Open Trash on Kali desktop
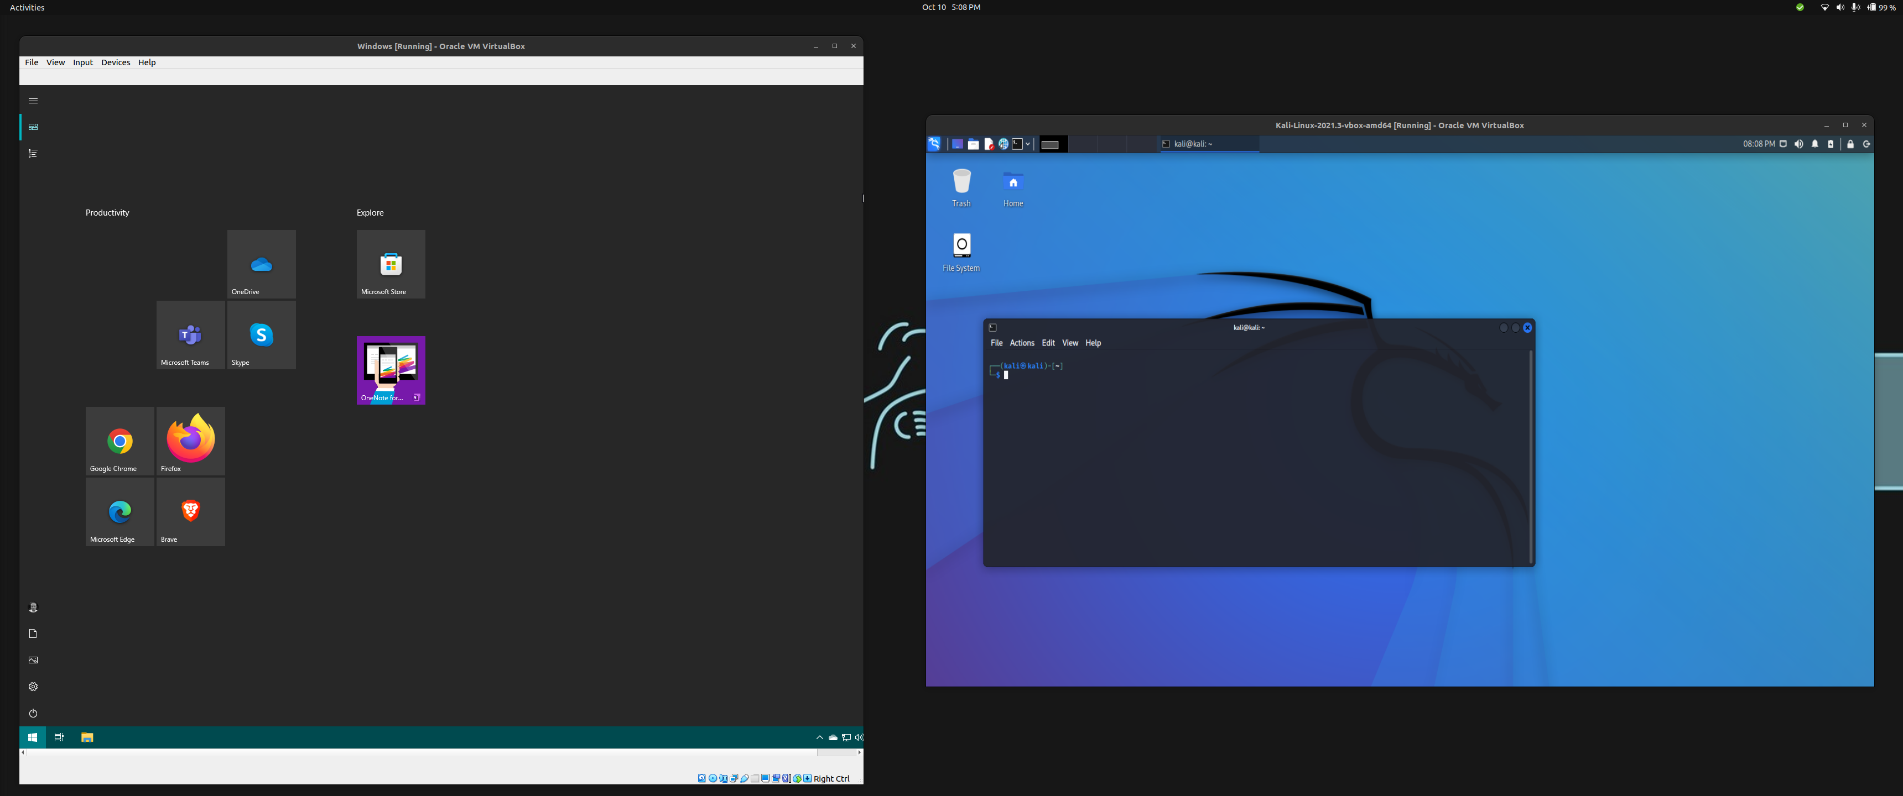Viewport: 1903px width, 796px height. 961,188
